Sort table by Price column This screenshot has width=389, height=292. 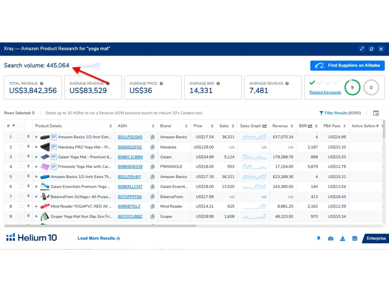click(x=212, y=126)
